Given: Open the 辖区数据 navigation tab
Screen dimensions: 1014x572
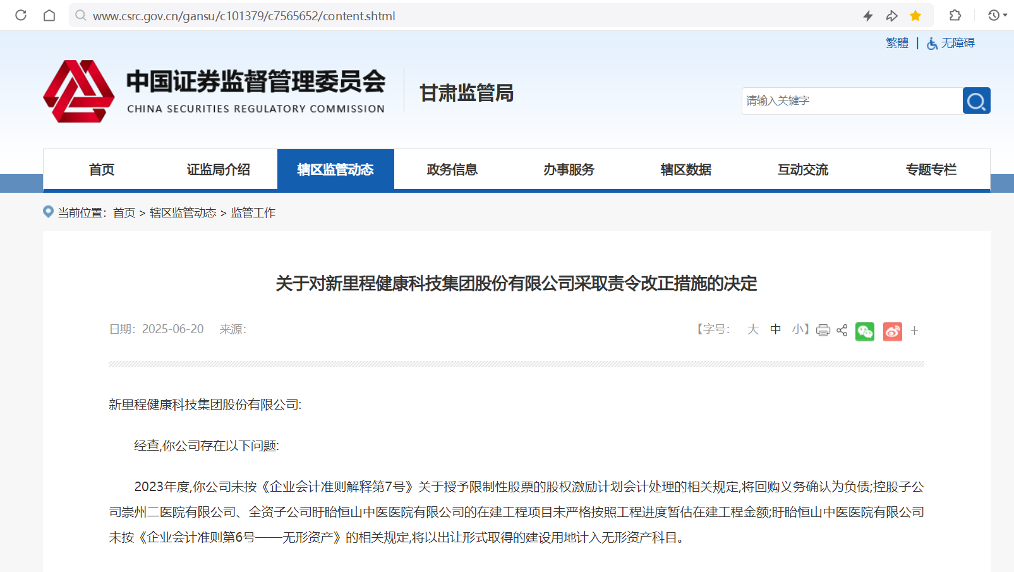Looking at the screenshot, I should [686, 169].
